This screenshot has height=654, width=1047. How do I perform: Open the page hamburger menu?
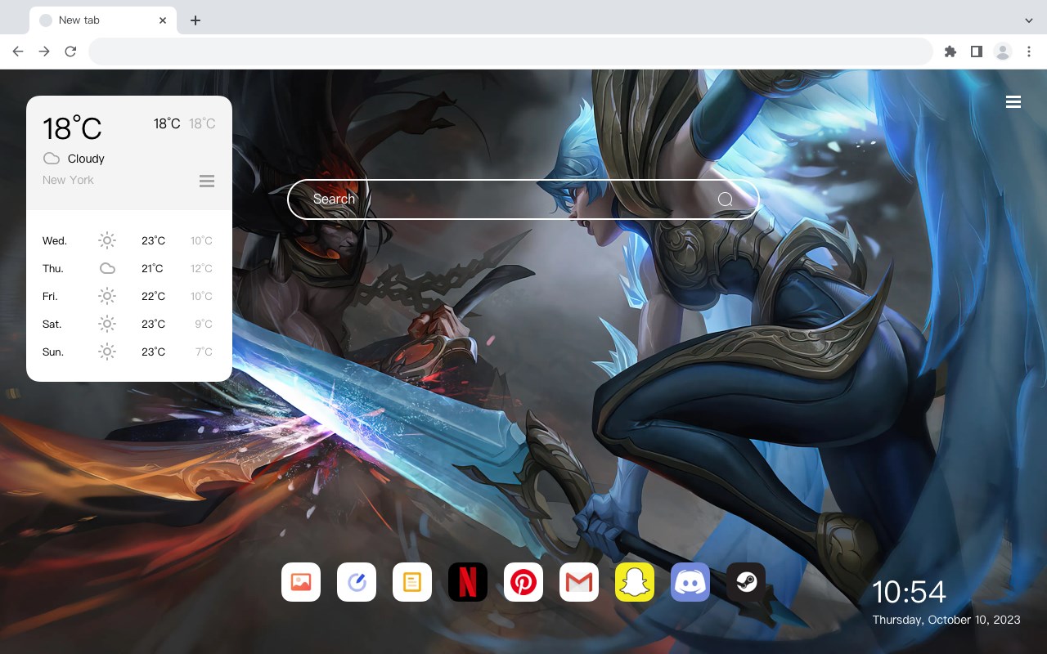coord(1013,102)
